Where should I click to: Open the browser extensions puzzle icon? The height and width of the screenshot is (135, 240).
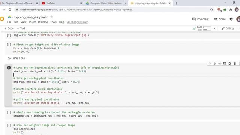[x=231, y=10]
